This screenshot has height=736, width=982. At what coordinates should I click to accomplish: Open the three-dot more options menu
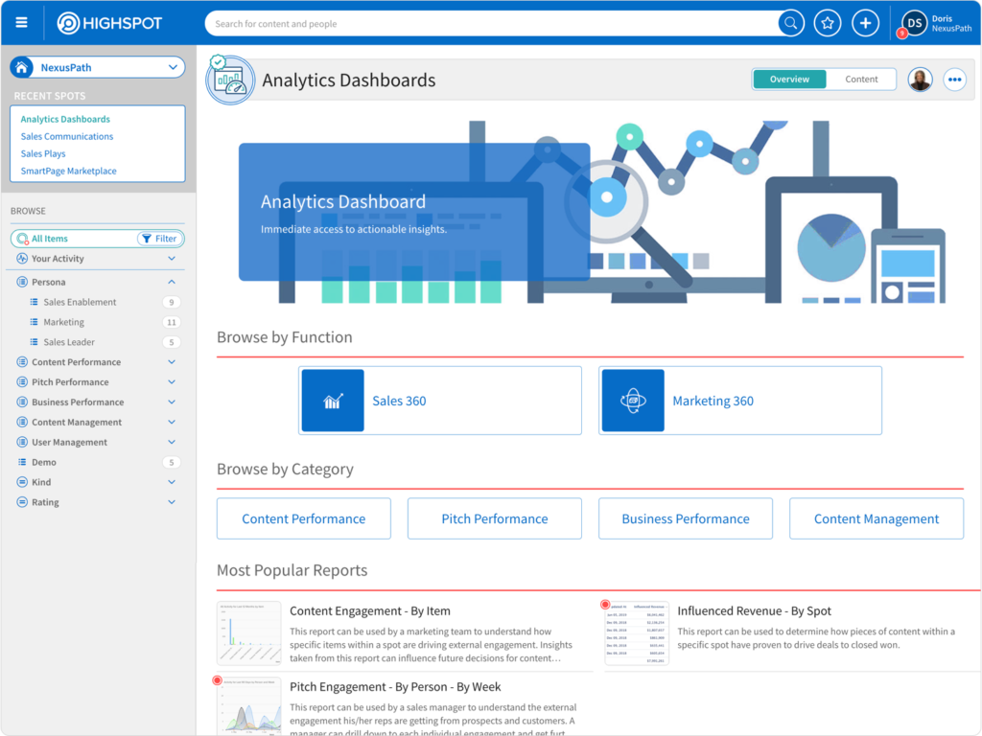[954, 80]
